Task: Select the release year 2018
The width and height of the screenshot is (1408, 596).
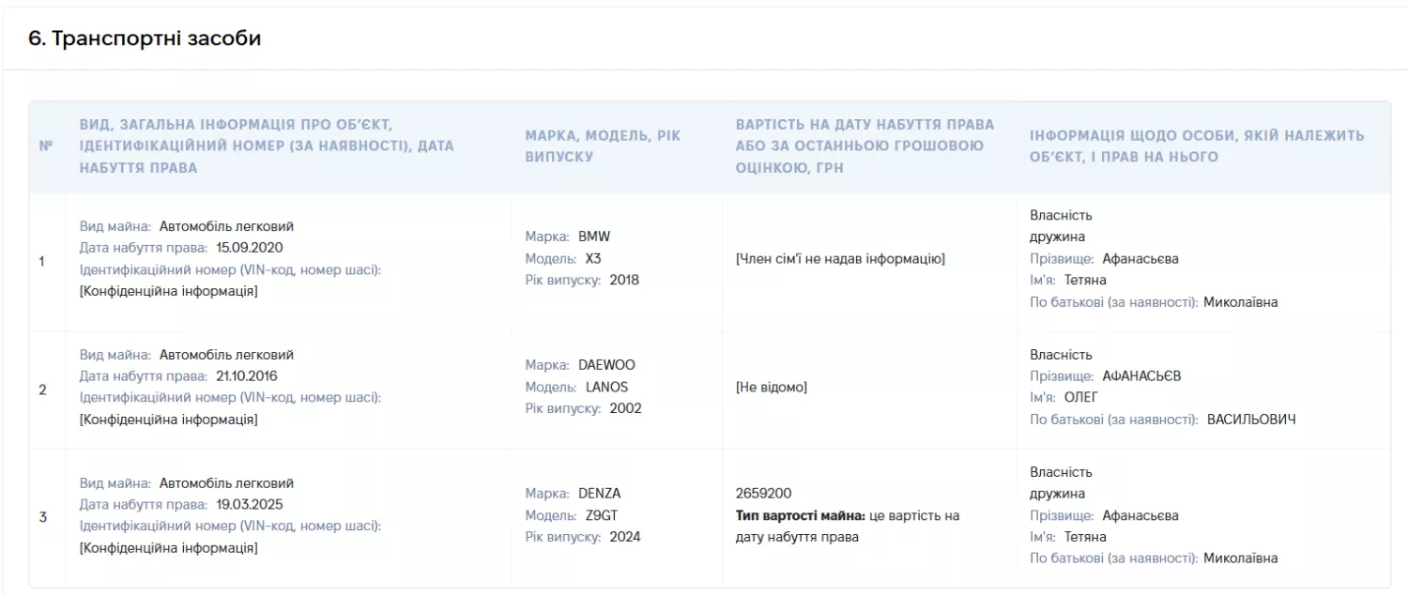Action: point(623,280)
